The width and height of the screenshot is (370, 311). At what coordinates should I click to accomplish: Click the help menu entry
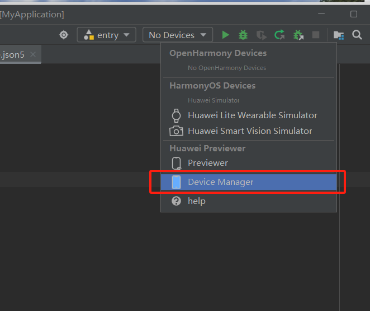(x=249, y=201)
